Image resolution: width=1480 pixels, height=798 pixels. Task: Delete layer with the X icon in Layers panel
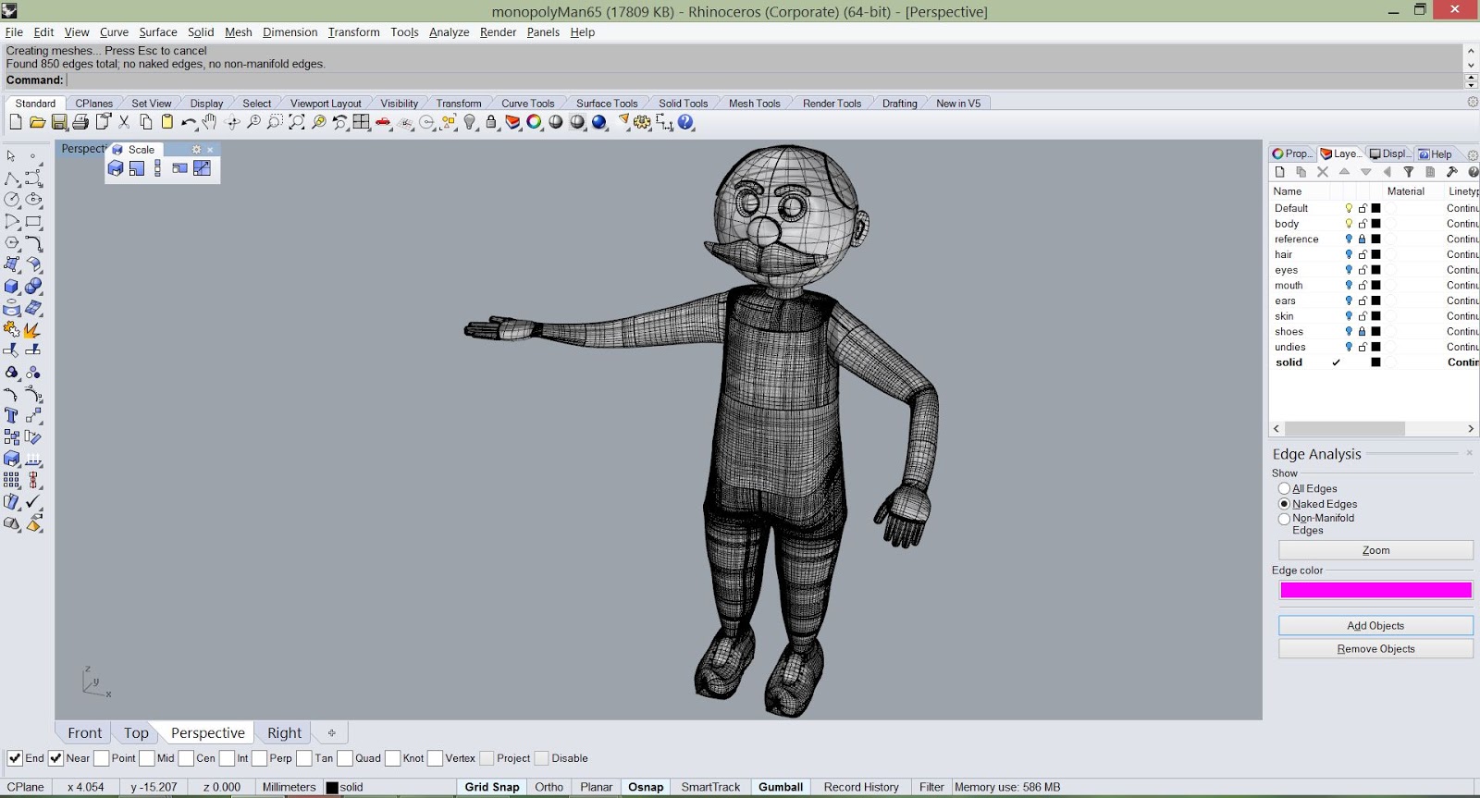[1323, 172]
